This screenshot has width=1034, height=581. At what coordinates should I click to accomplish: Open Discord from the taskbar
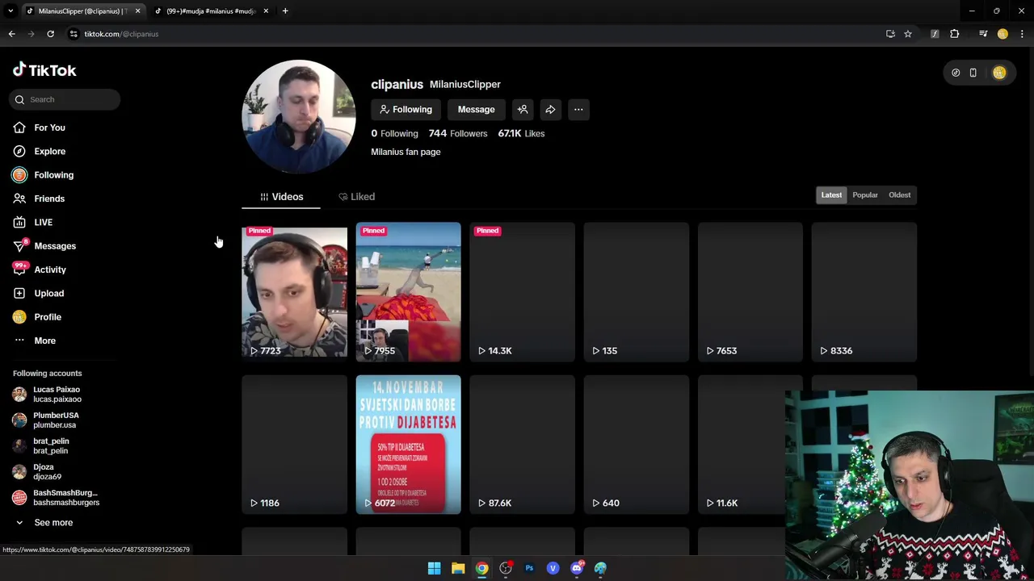click(x=577, y=568)
